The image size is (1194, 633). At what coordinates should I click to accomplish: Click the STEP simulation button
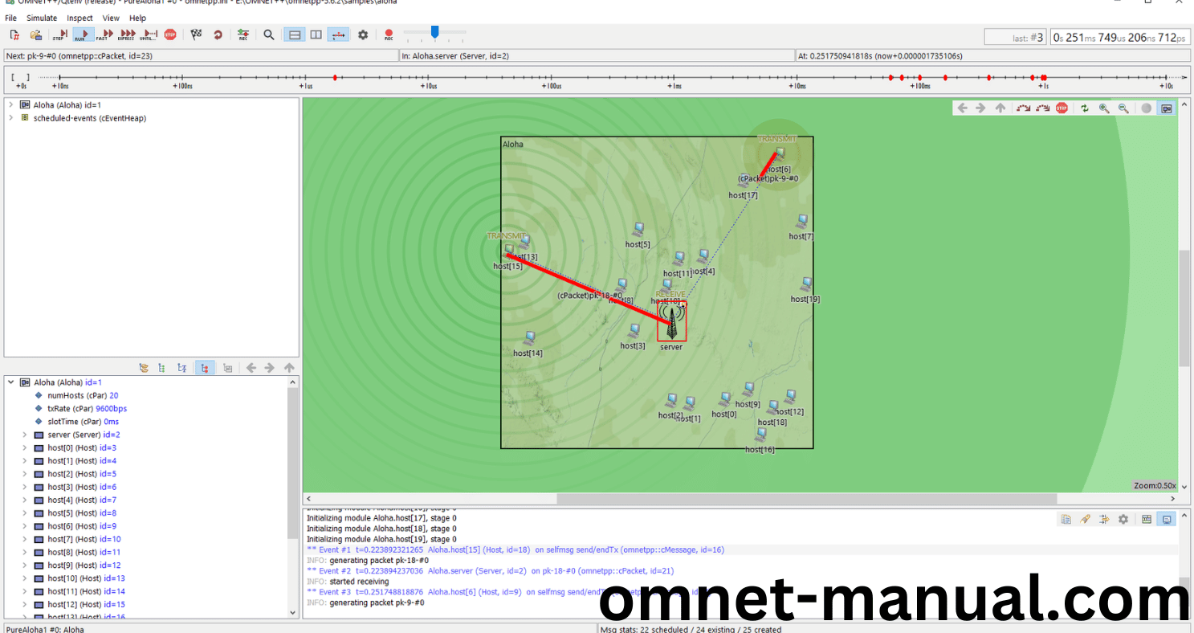click(60, 35)
